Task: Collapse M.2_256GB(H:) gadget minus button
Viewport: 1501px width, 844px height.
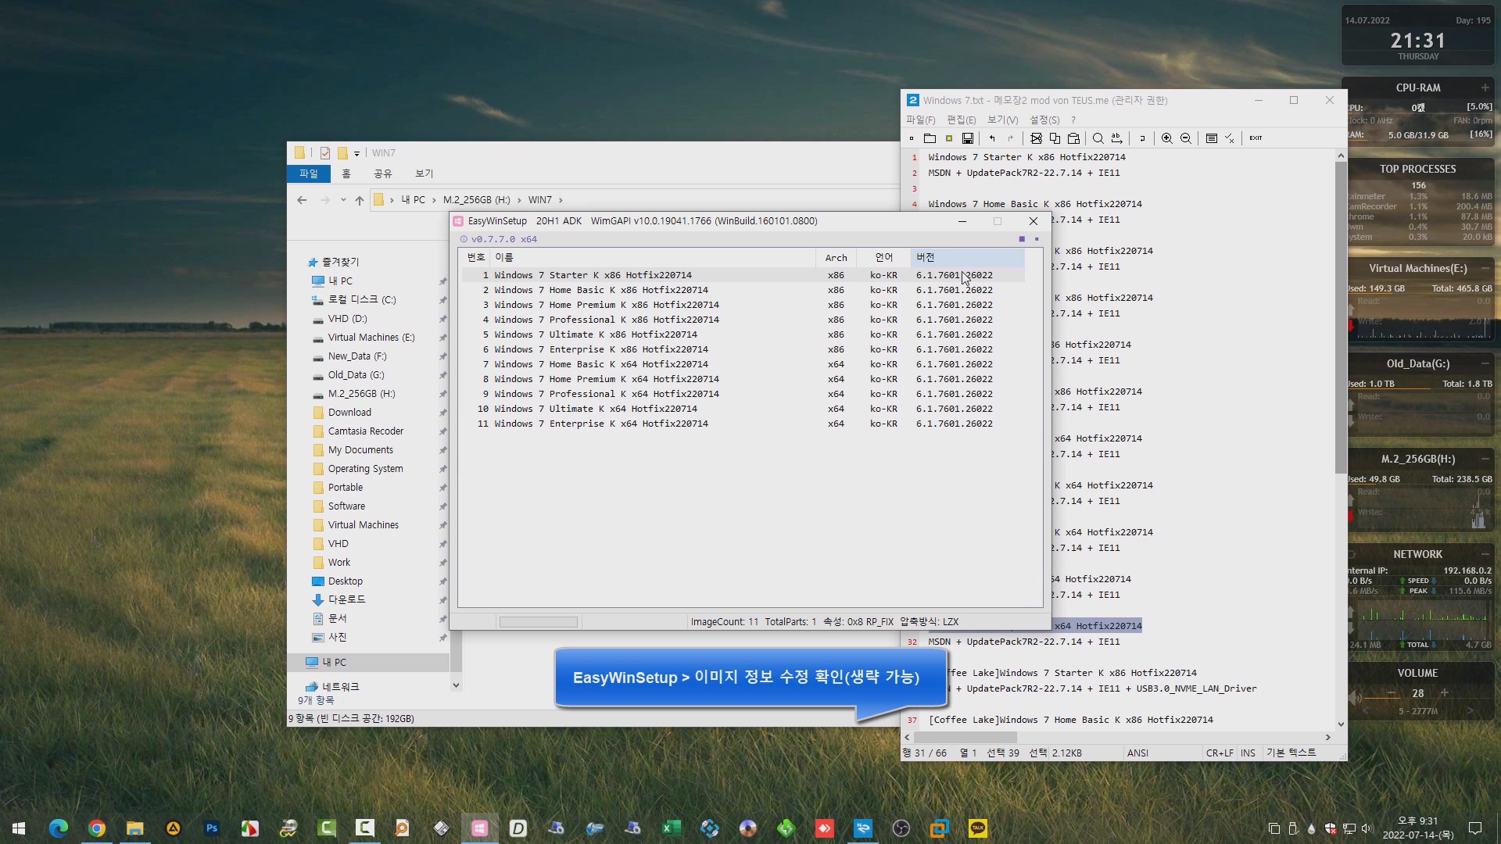Action: 1485,459
